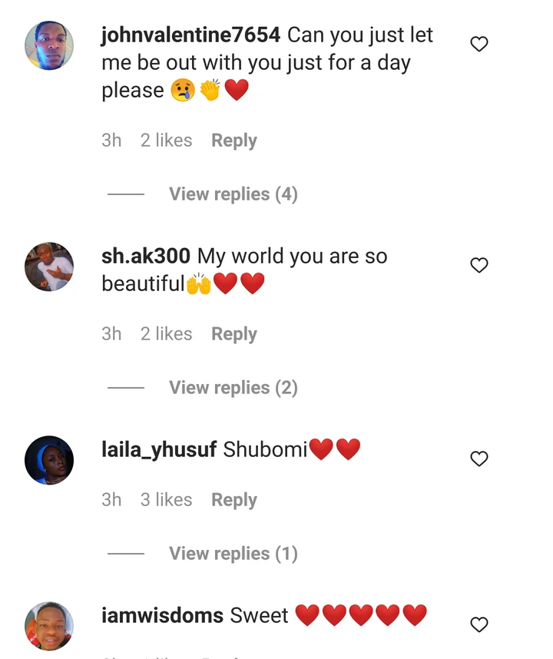Expand View replies (4)

(233, 194)
